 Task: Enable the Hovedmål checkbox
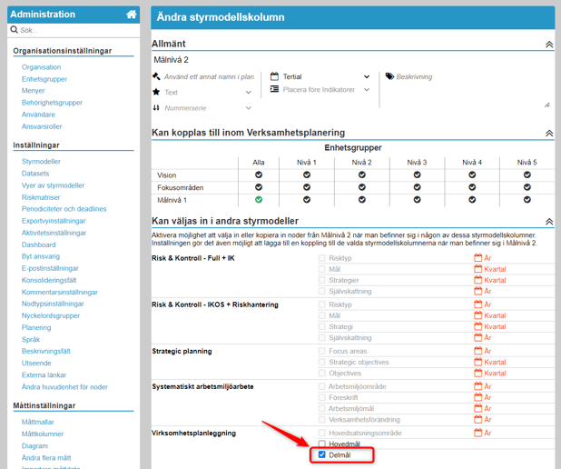322,444
